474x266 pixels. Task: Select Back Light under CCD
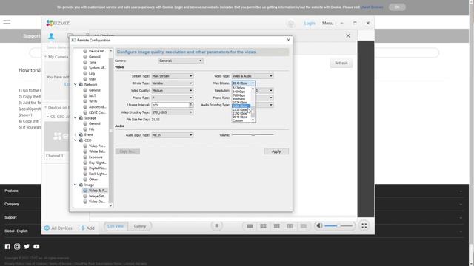(x=97, y=174)
